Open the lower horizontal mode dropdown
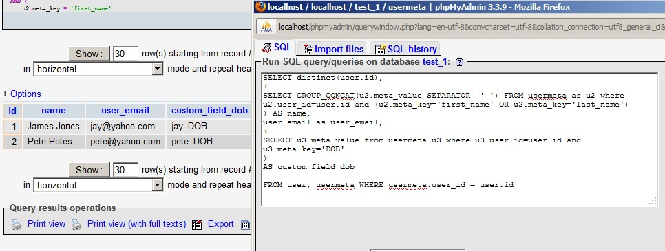Image resolution: width=665 pixels, height=251 pixels. (x=98, y=185)
